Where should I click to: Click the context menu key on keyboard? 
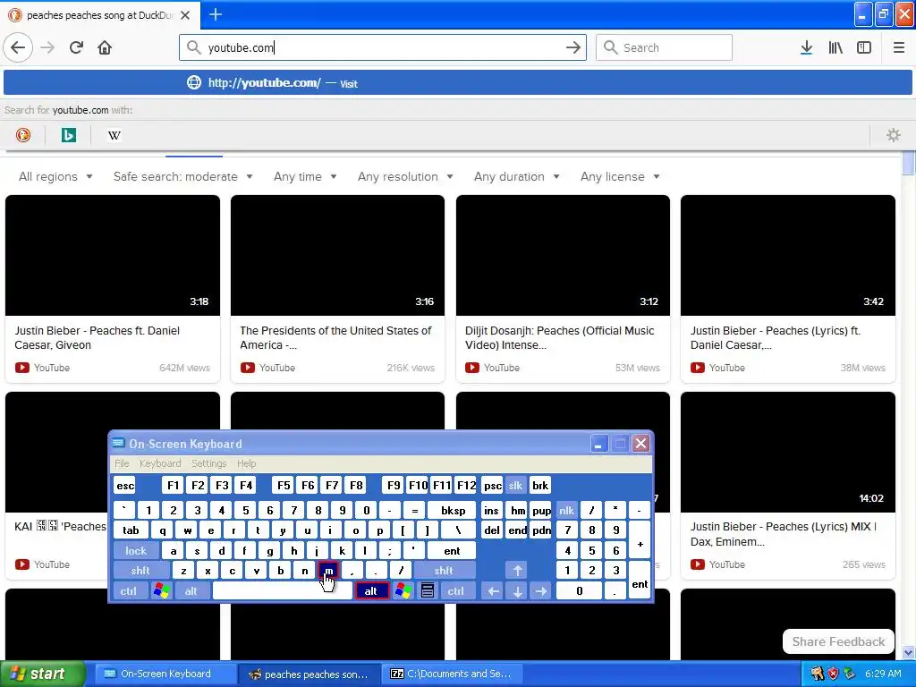point(428,591)
